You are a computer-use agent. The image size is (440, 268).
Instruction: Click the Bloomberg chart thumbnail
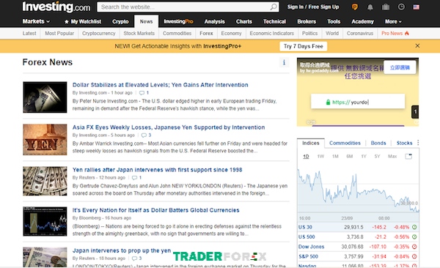[x=45, y=221]
